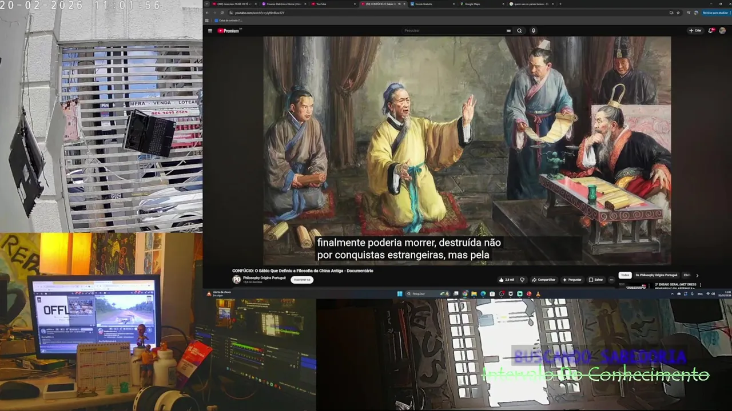Select the De Philosophy Origins Português chip

657,275
